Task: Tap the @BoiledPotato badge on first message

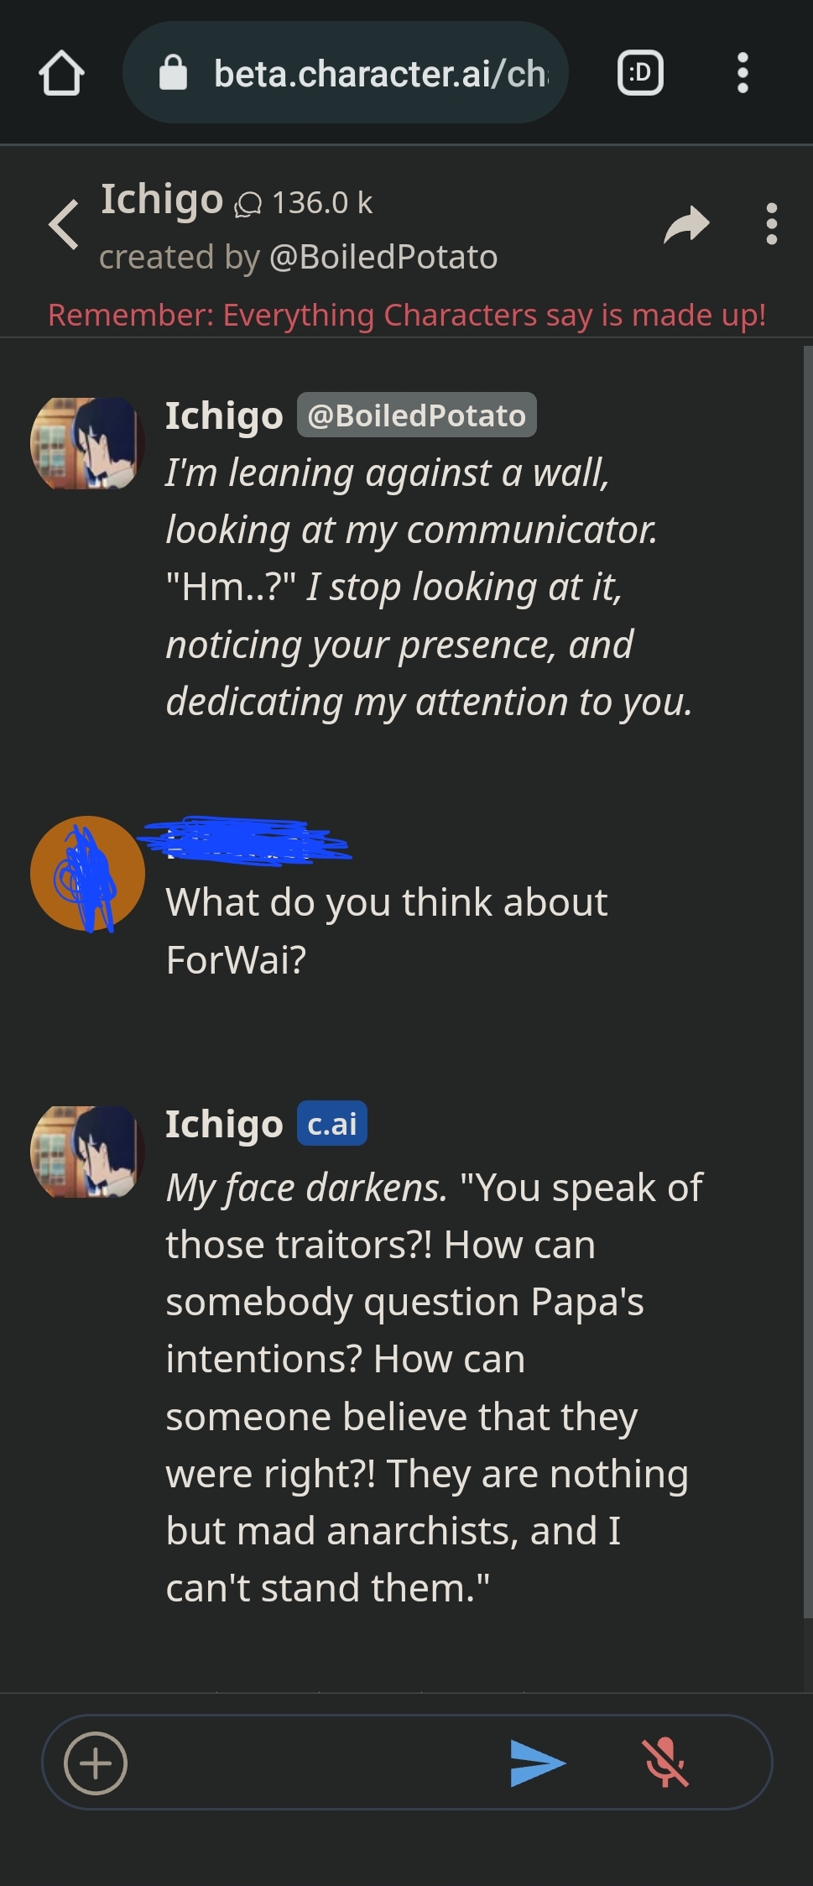Action: [416, 415]
